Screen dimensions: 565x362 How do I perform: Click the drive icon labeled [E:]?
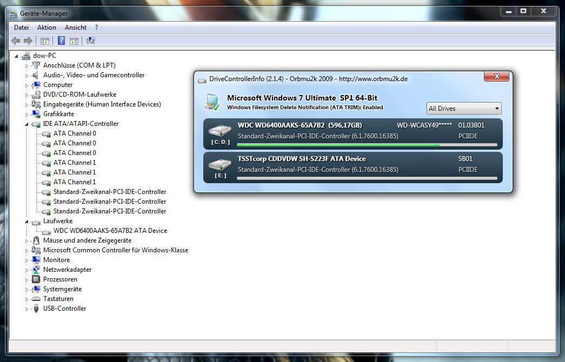click(x=220, y=165)
